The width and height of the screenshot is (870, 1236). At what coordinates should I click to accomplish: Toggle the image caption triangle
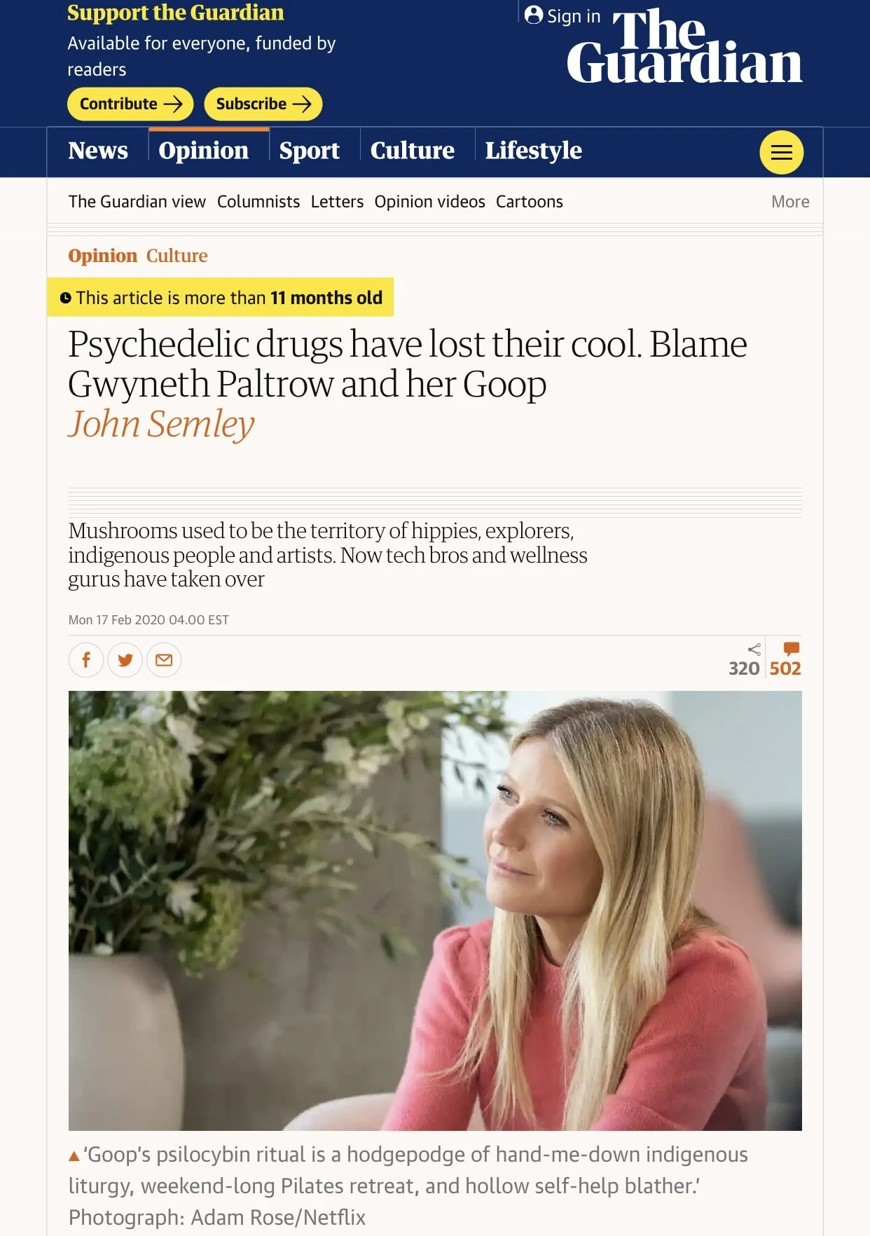click(x=74, y=1156)
